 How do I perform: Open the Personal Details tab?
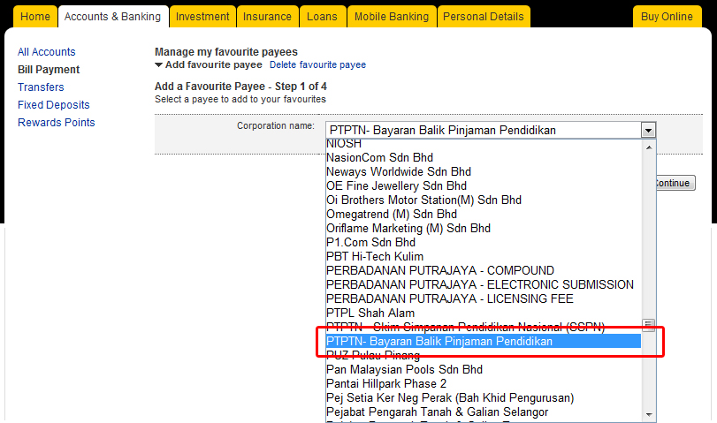point(484,17)
